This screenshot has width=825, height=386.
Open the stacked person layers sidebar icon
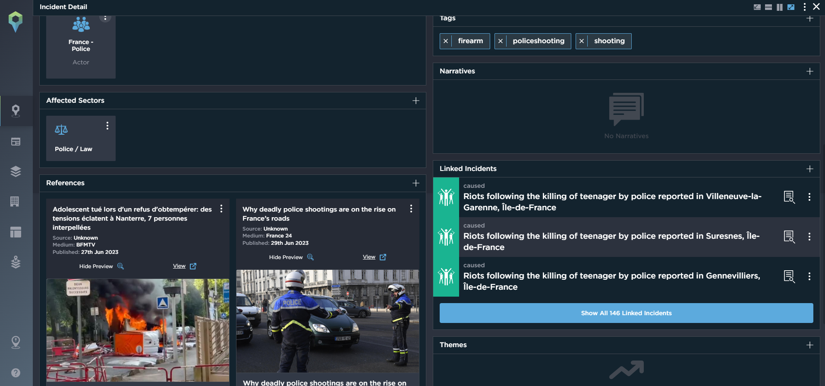(16, 262)
